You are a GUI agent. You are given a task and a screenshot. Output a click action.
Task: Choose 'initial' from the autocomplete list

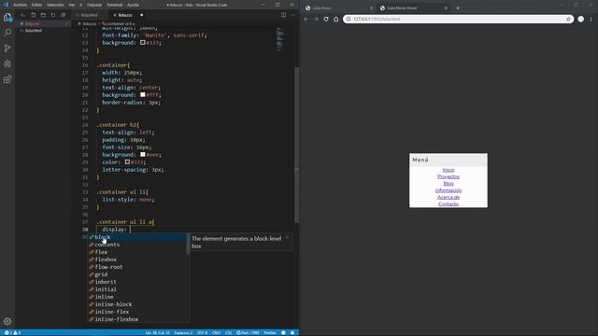point(137,289)
